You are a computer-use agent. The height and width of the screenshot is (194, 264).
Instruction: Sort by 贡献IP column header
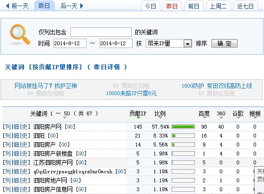click(x=138, y=113)
